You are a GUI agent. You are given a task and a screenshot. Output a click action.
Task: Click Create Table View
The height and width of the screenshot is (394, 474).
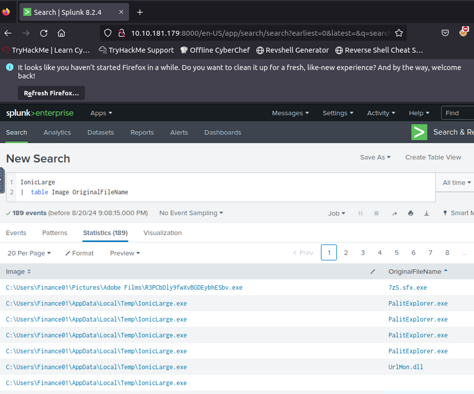(x=433, y=157)
